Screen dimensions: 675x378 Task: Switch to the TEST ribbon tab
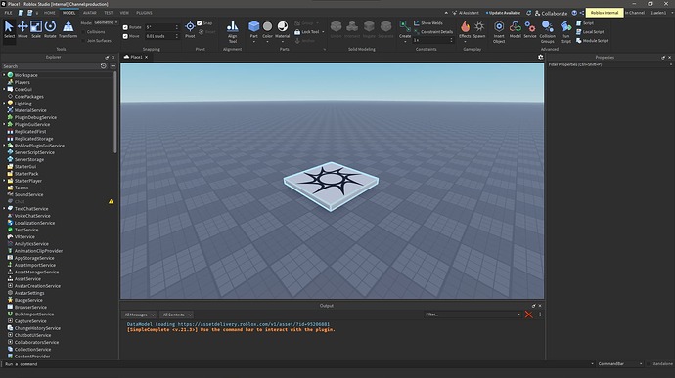pos(108,13)
